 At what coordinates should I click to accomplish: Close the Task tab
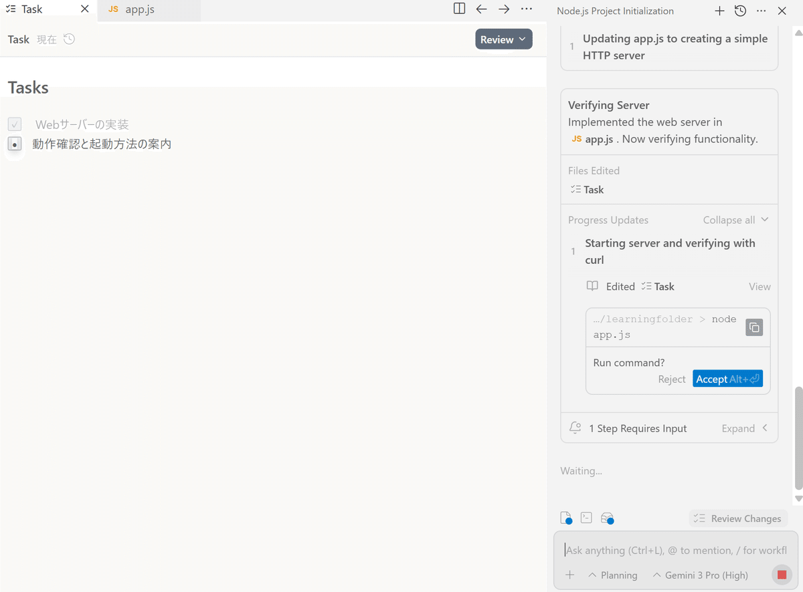(x=84, y=9)
